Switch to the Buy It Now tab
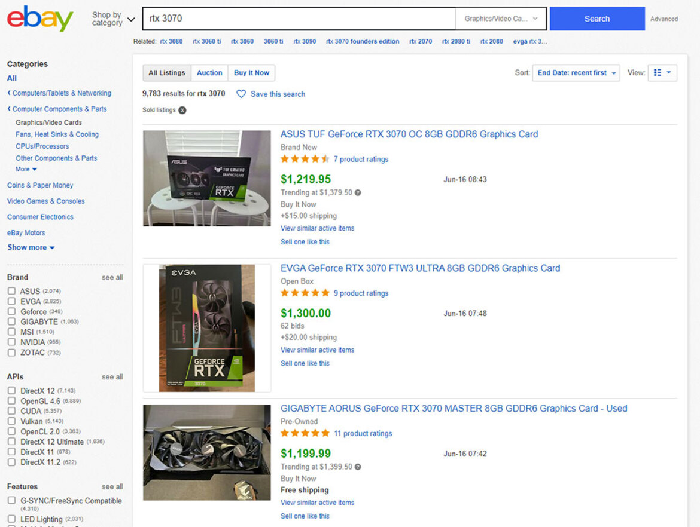700x527 pixels. pyautogui.click(x=251, y=73)
